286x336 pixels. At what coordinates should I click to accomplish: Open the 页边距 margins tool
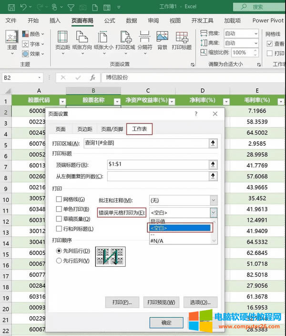[62, 40]
